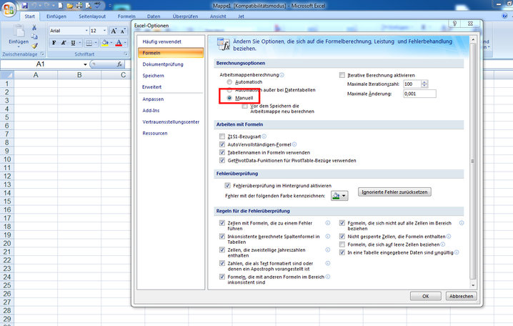This screenshot has width=513, height=326.
Task: Click info icon beside Z1S1-Bezugsart
Action: click(x=264, y=137)
